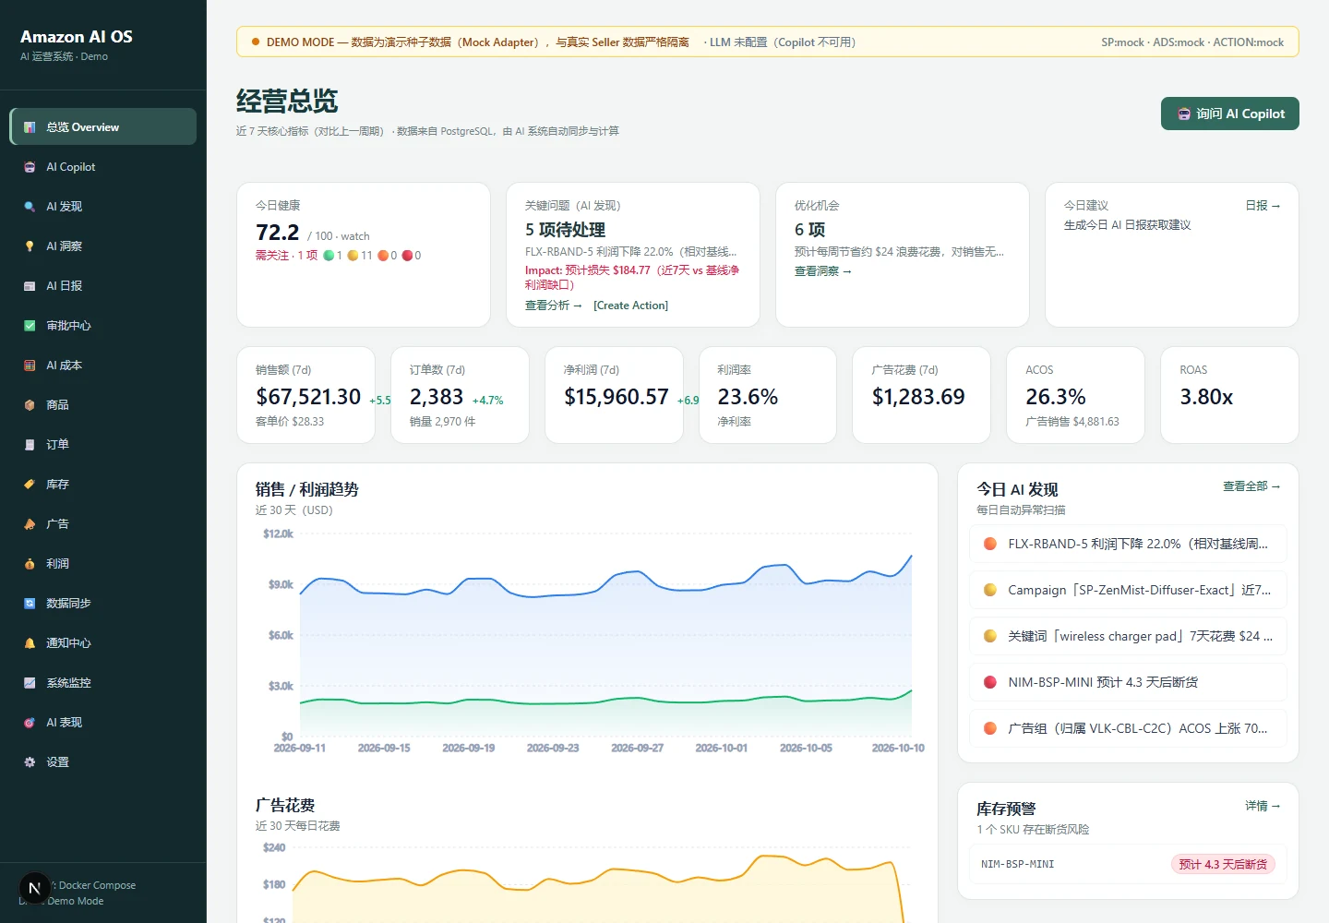
Task: Click the 询问 AI Copilot button
Action: [1230, 114]
